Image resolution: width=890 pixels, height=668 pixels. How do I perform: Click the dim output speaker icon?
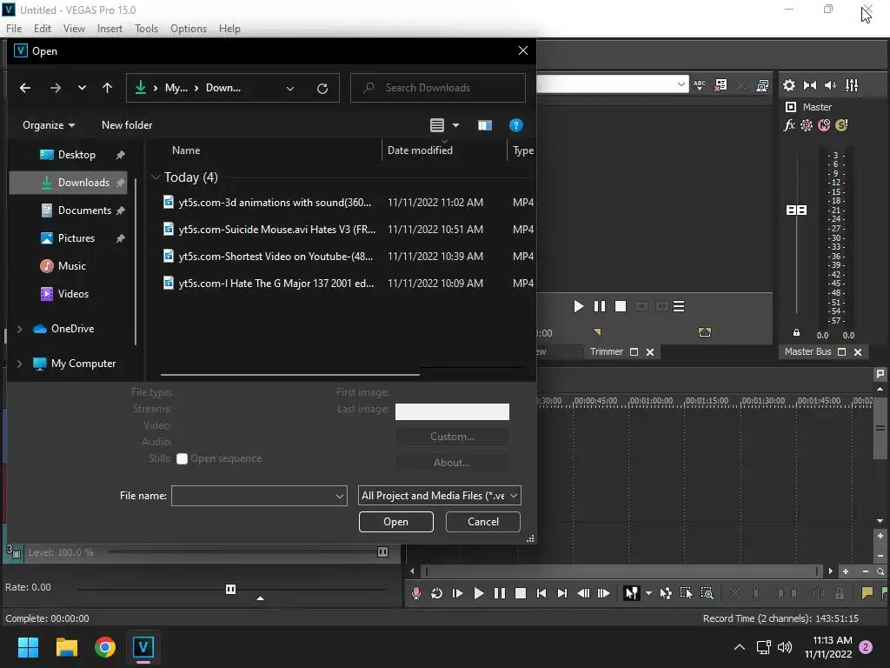(830, 85)
